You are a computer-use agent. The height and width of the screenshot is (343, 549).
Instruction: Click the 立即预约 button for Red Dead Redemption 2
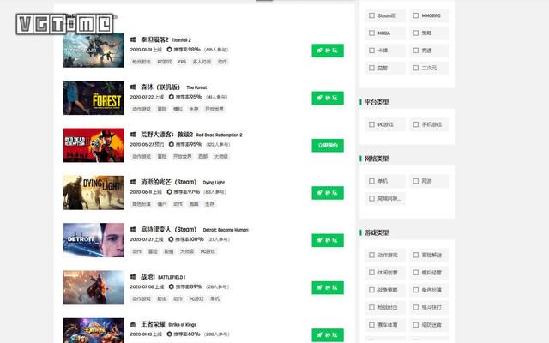[x=328, y=146]
